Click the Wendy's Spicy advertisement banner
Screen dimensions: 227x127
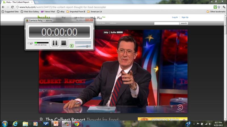click(x=163, y=119)
